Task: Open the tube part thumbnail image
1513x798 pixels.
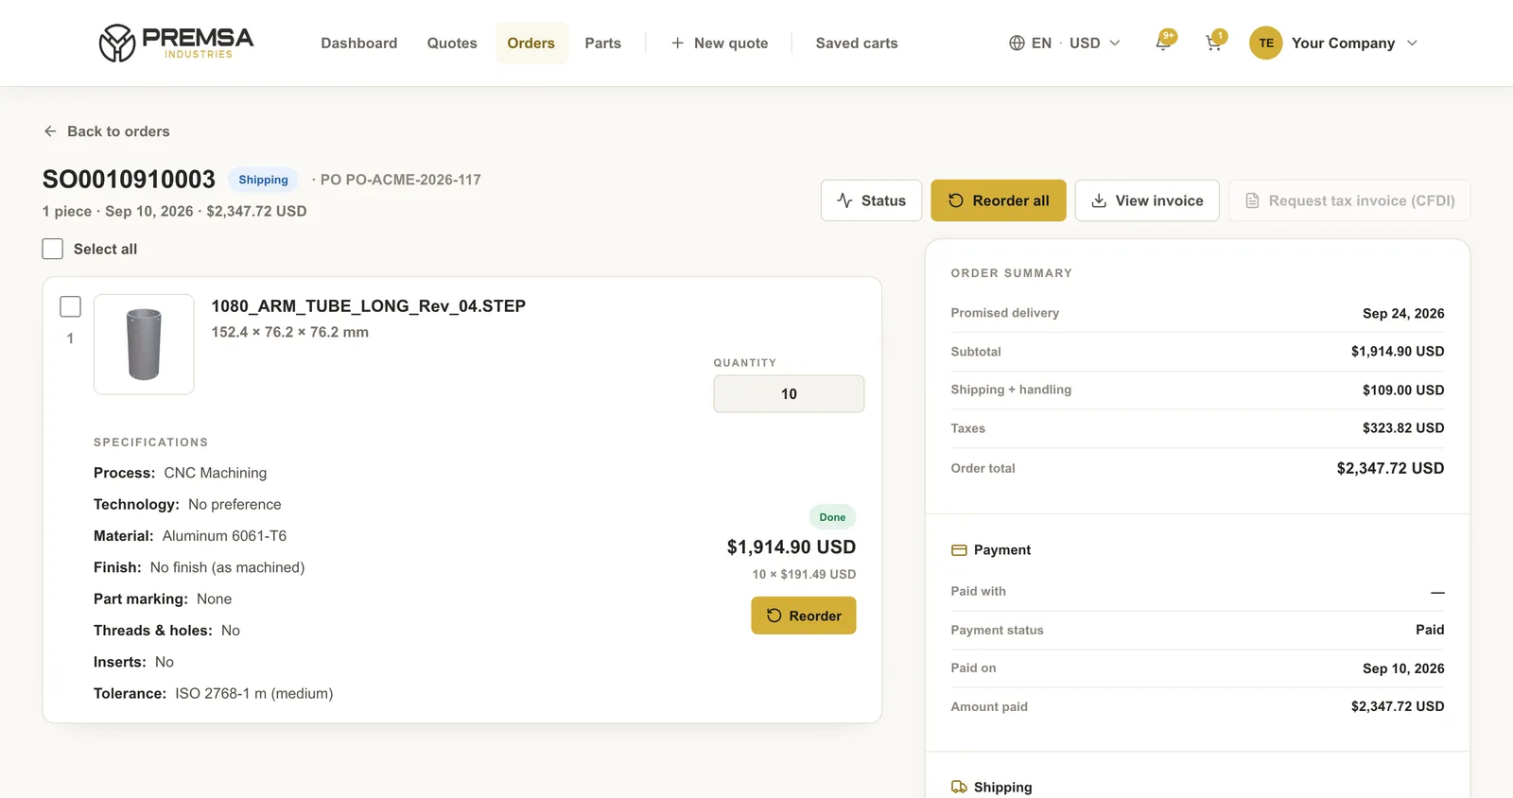Action: click(x=144, y=344)
